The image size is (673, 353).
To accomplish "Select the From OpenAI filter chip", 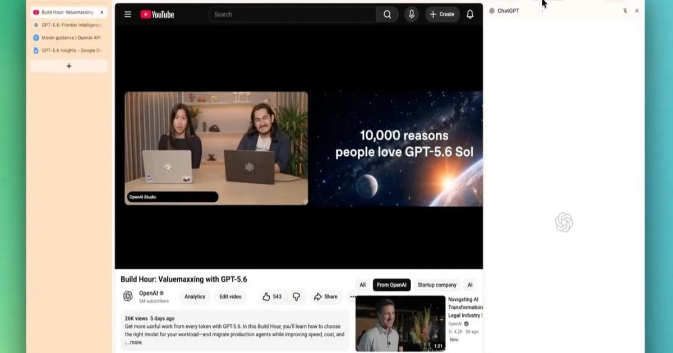I will tap(391, 285).
